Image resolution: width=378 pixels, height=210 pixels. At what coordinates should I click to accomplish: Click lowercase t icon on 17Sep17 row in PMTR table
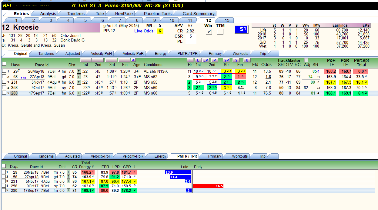[69, 191]
